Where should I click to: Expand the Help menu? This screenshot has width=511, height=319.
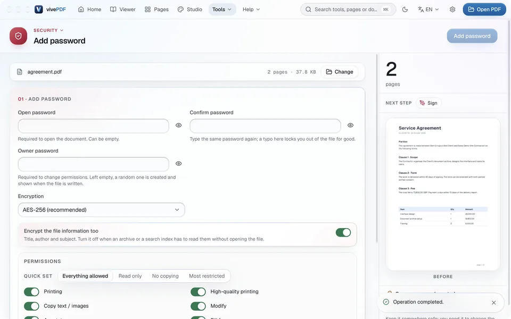[x=251, y=10]
